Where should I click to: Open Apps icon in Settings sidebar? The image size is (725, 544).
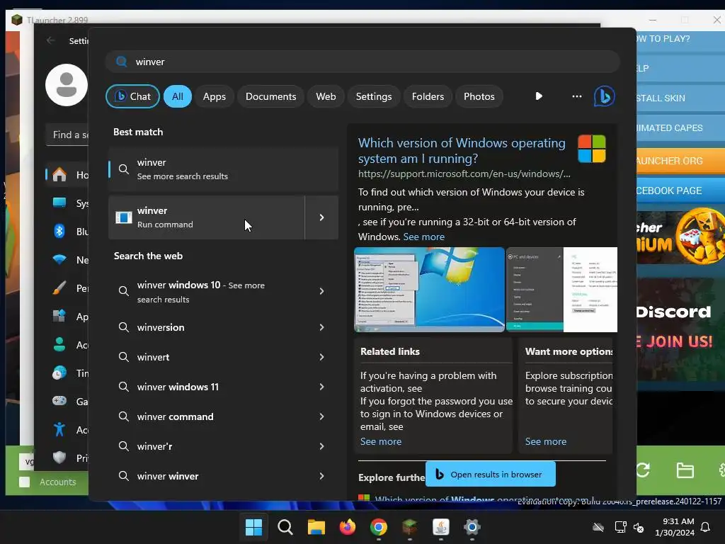tap(59, 317)
